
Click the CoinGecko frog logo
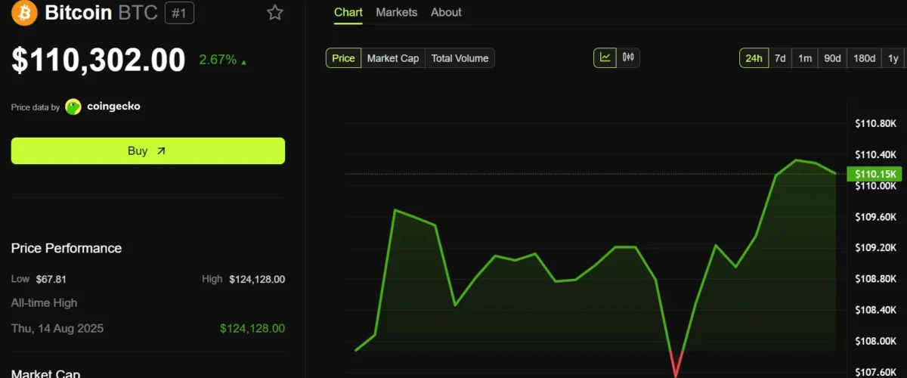coord(73,107)
